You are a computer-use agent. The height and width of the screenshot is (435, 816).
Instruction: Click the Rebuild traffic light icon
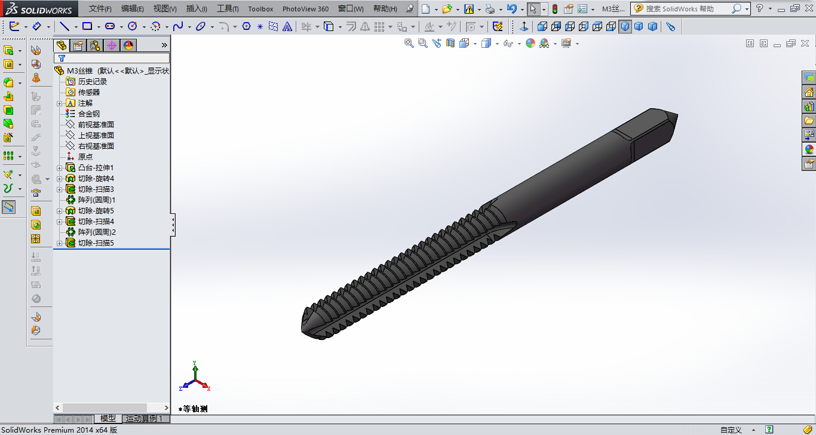click(x=554, y=9)
